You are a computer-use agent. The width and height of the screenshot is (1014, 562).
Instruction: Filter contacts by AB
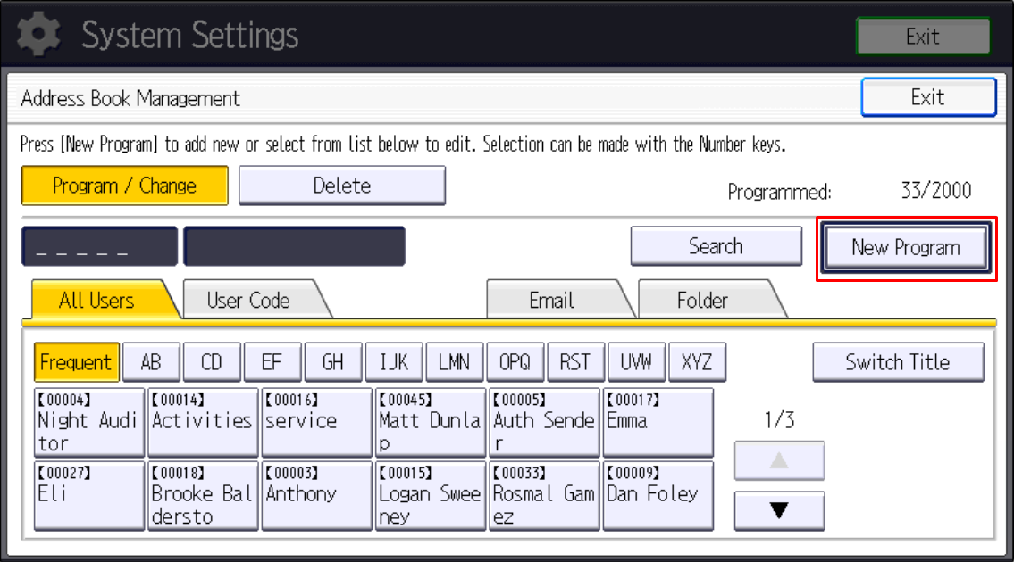click(x=151, y=361)
